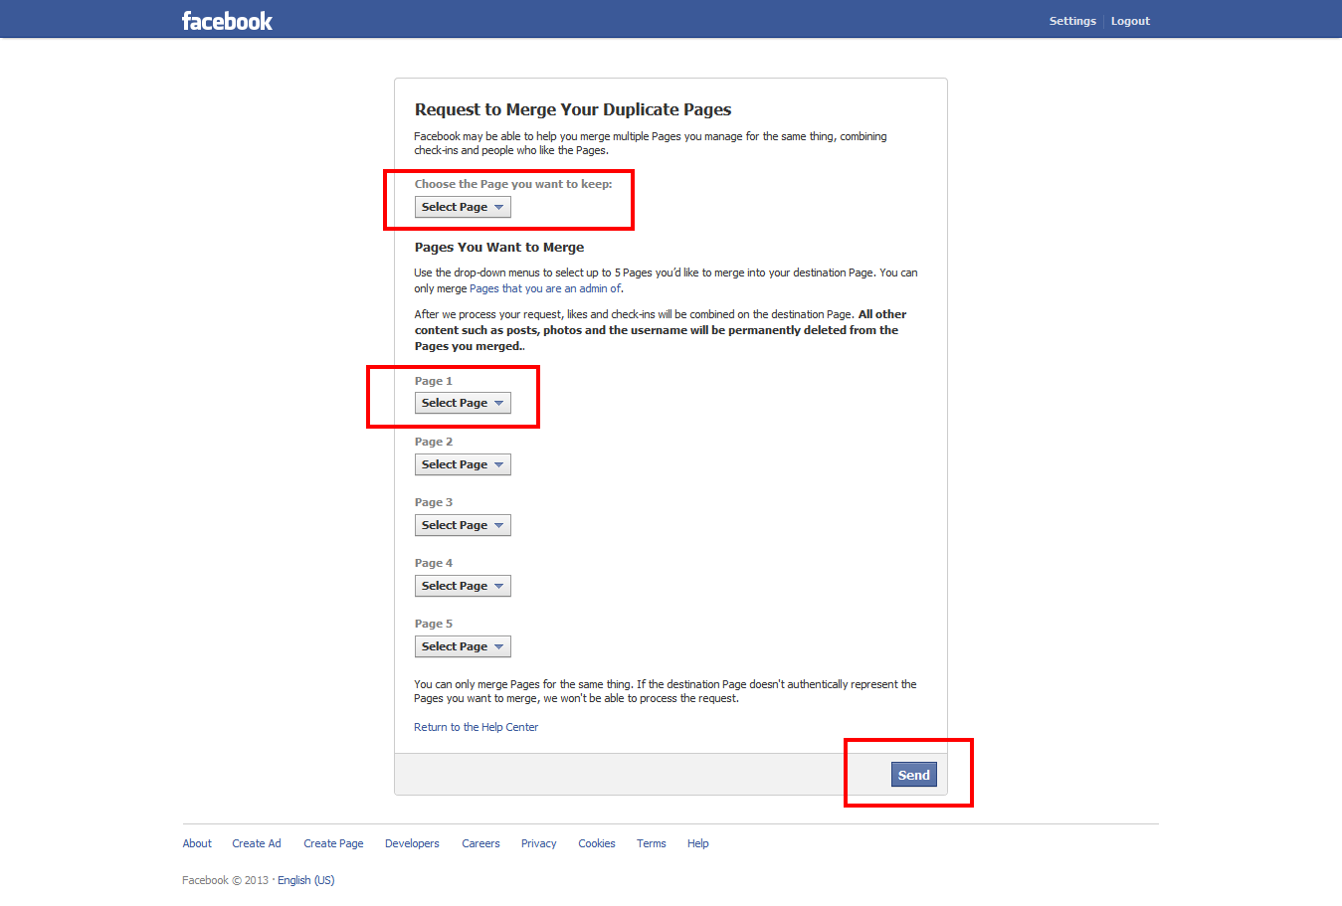Click Logout in the top bar

tap(1129, 20)
